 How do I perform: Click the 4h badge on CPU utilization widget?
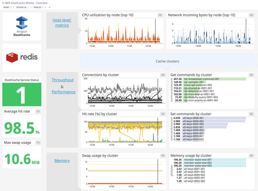[160, 15]
